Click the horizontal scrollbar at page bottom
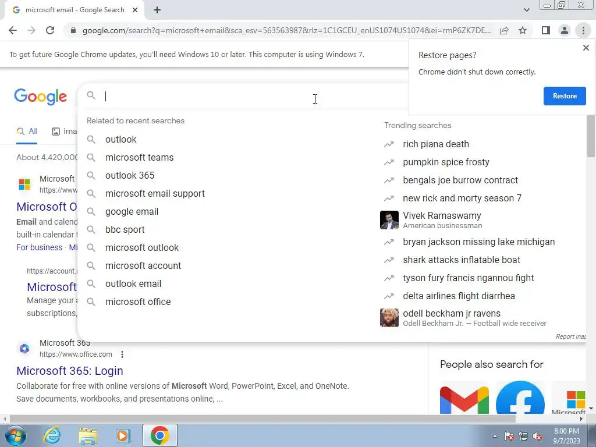The height and width of the screenshot is (447, 596). 262,418
